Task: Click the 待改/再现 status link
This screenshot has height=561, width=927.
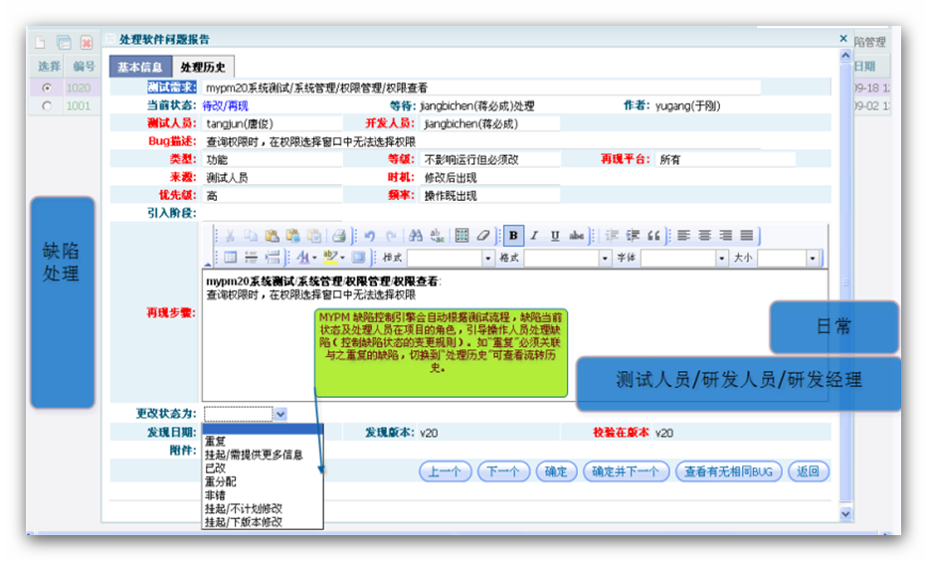Action: pyautogui.click(x=225, y=106)
